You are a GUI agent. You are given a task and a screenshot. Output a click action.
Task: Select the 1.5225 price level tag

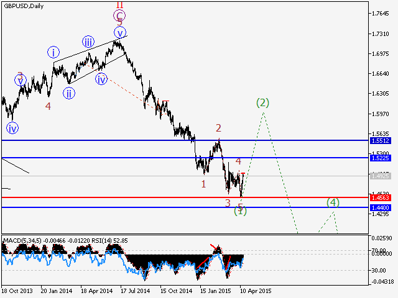coord(380,158)
